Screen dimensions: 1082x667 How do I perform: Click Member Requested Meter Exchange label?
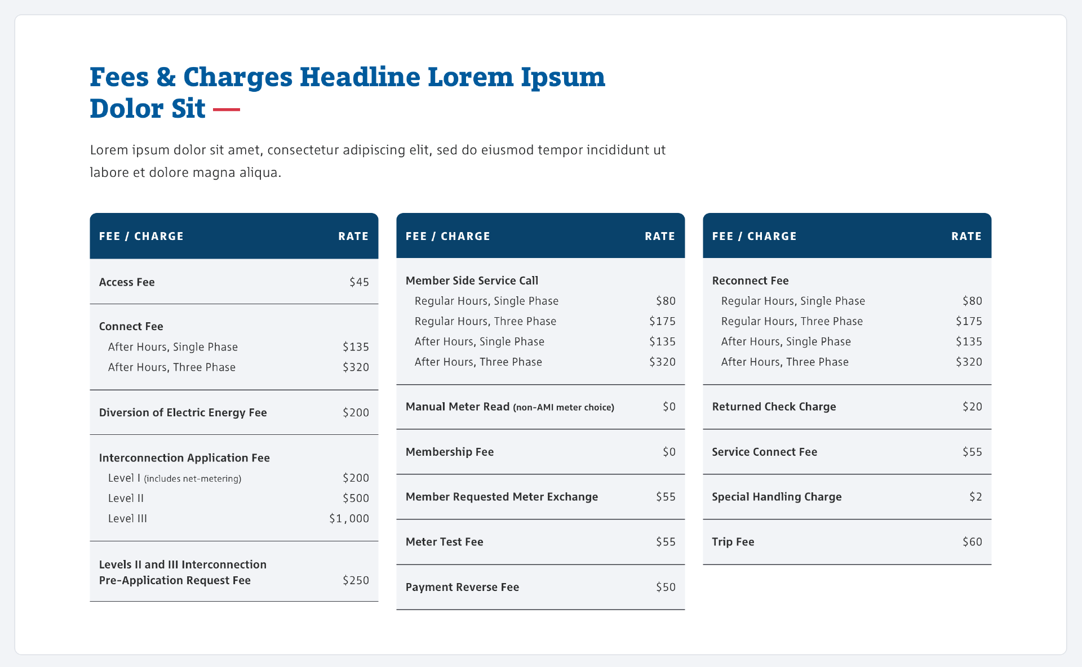[502, 497]
